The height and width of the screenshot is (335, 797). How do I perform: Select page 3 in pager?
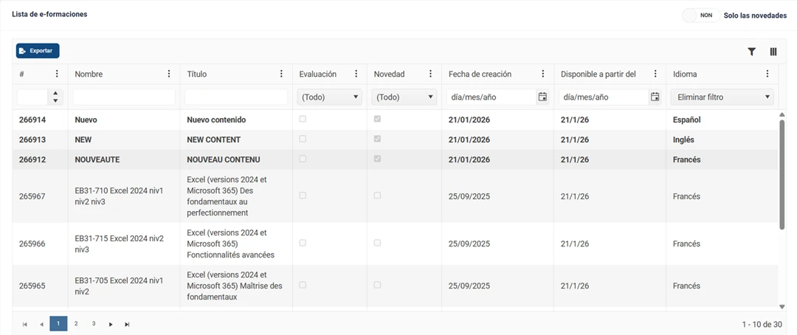[x=94, y=323]
